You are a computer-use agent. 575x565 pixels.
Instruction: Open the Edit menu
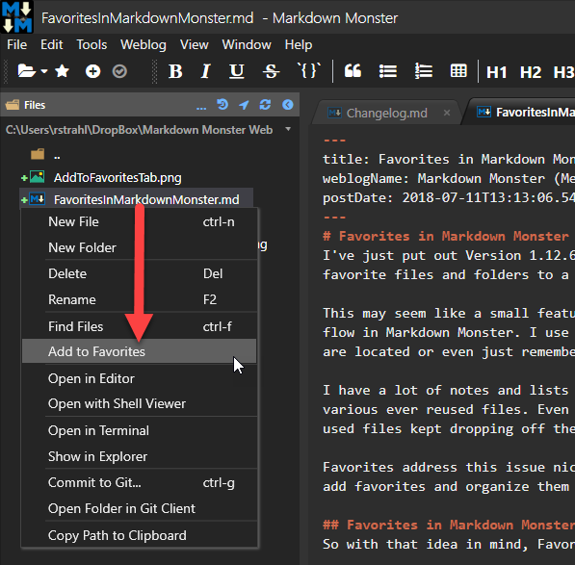click(51, 44)
